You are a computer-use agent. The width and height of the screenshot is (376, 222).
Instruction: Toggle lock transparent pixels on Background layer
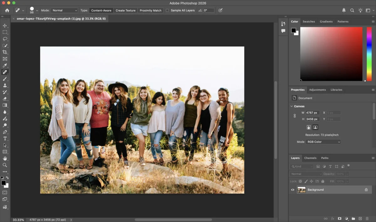coord(300,181)
